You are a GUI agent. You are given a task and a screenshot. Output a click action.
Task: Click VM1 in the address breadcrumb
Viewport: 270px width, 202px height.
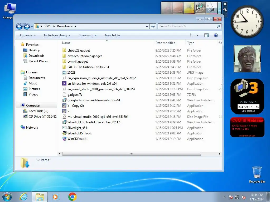coord(47,26)
